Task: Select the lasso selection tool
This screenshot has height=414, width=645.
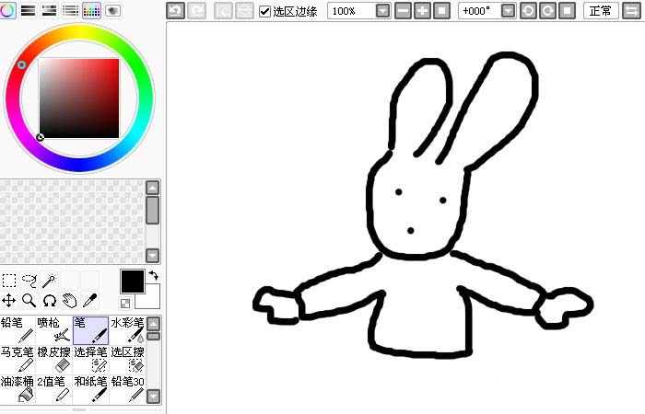Action: (29, 281)
